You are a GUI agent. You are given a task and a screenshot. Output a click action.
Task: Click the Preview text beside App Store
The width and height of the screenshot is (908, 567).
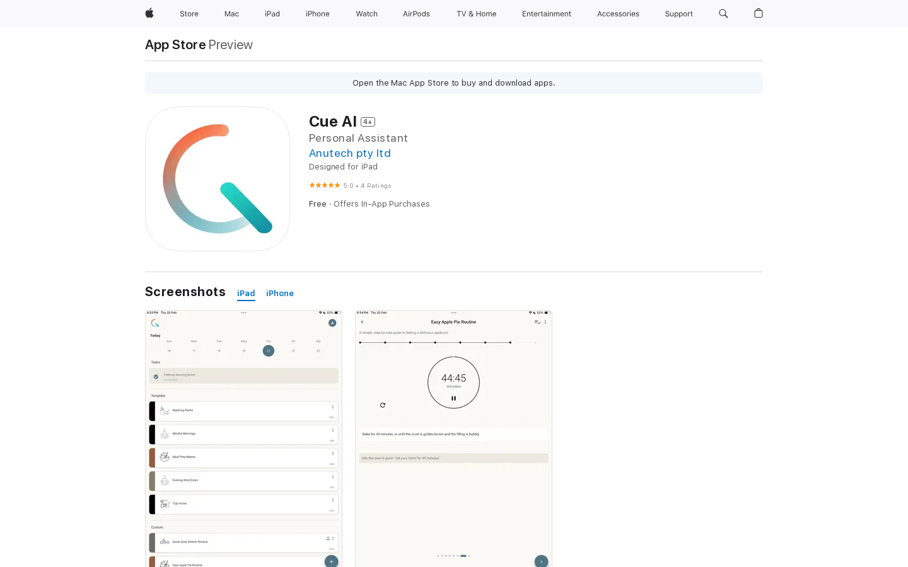click(x=231, y=45)
